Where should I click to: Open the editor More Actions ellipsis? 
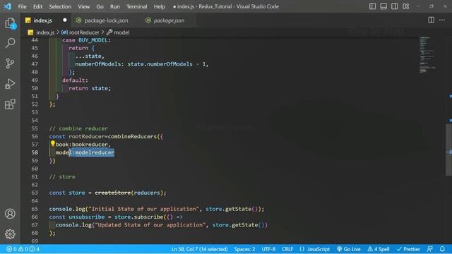coord(442,20)
